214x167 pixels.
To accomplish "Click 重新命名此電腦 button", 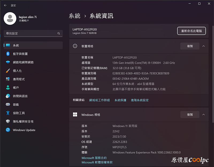I will point(192,31).
